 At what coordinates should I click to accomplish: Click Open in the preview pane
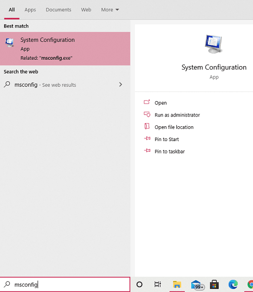161,103
